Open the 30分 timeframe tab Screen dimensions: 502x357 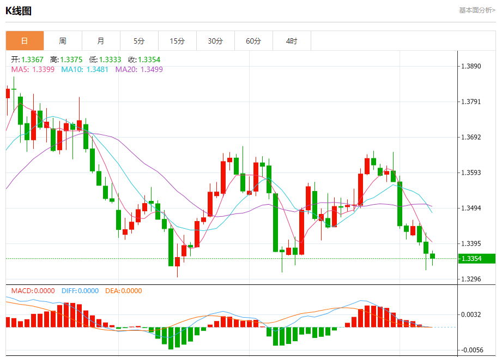point(215,41)
